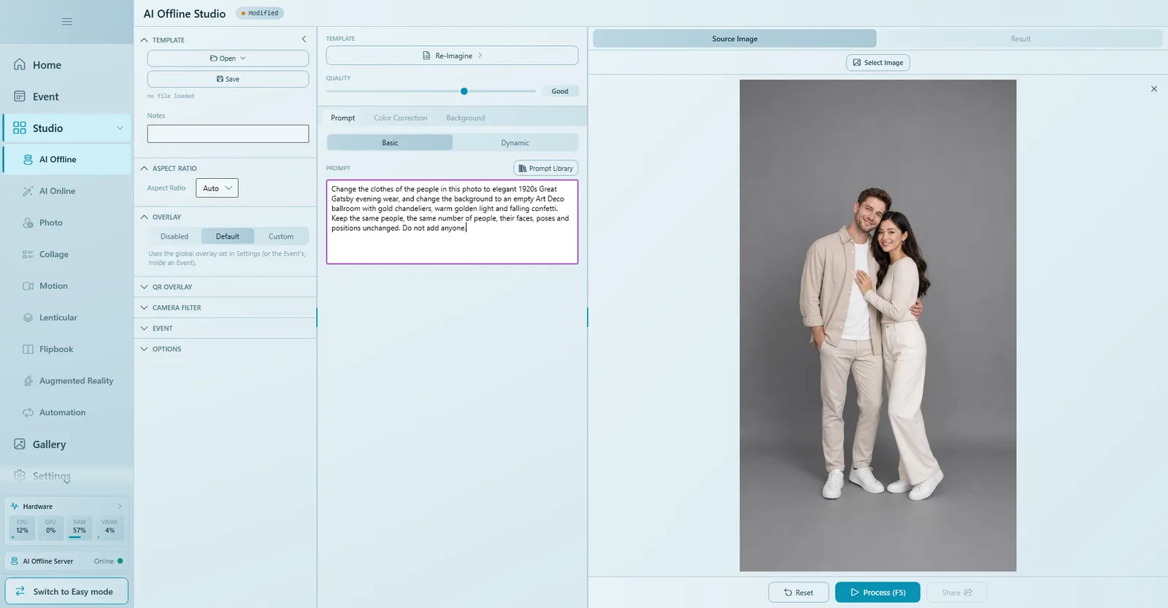The height and width of the screenshot is (608, 1168).
Task: Click into the Notes input field
Action: 228,134
